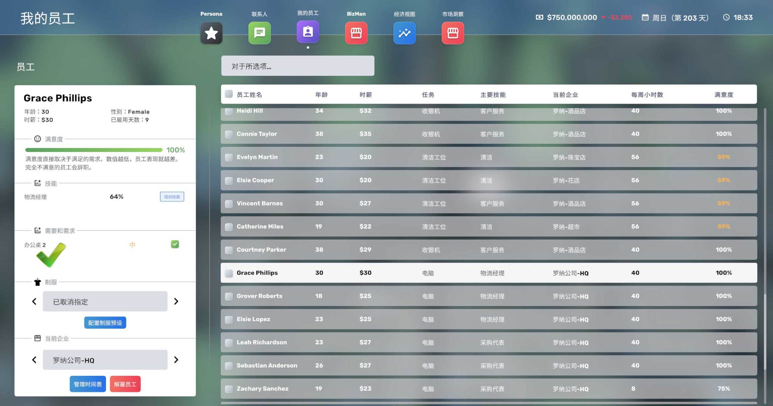This screenshot has width=773, height=406.
Task: Open the 罗纳公司-HQ business selector
Action: click(x=105, y=360)
